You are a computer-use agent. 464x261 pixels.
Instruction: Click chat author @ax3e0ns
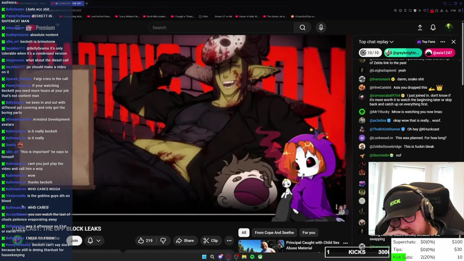click(378, 120)
